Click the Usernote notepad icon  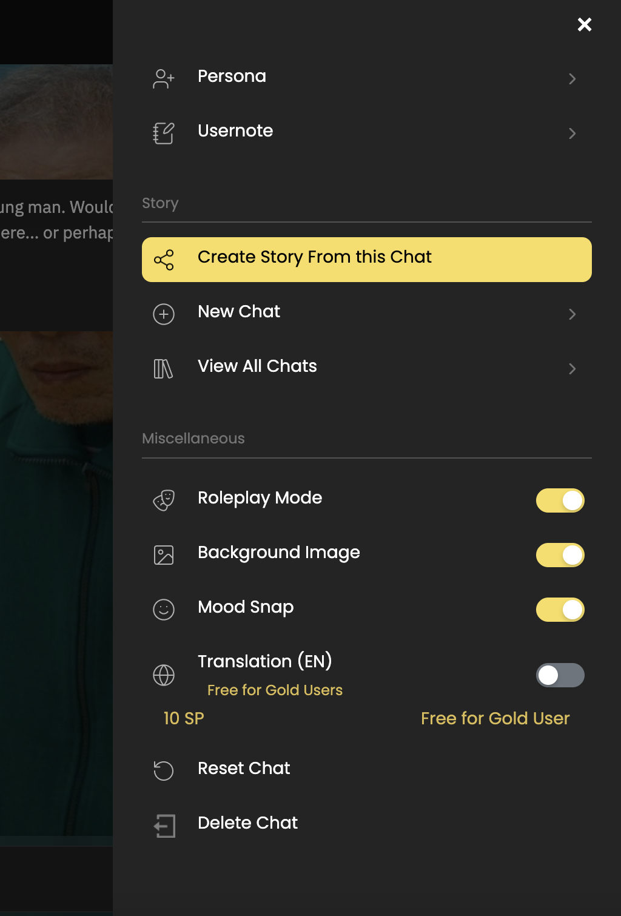pyautogui.click(x=164, y=133)
